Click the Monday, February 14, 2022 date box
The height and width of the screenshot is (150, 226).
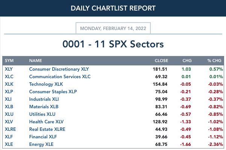tap(113, 28)
